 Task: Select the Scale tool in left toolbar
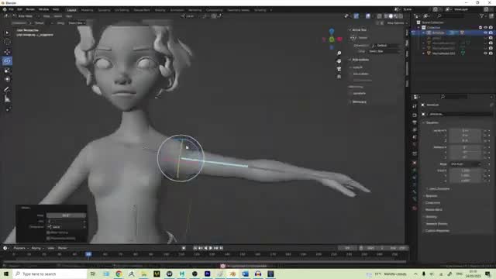click(7, 71)
